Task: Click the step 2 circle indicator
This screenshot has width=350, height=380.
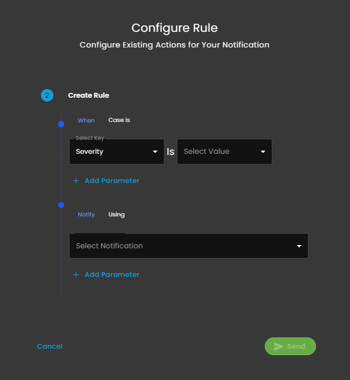Action: tap(47, 96)
